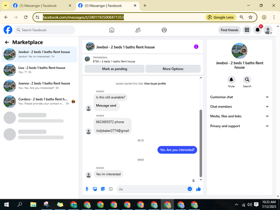Choose a GIF icon
The image size is (280, 210).
pyautogui.click(x=111, y=189)
